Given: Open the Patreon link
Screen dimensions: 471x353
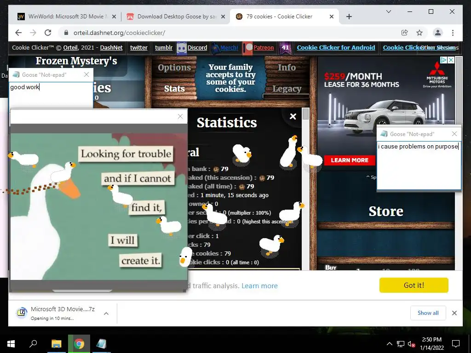Looking at the screenshot, I should (x=264, y=48).
